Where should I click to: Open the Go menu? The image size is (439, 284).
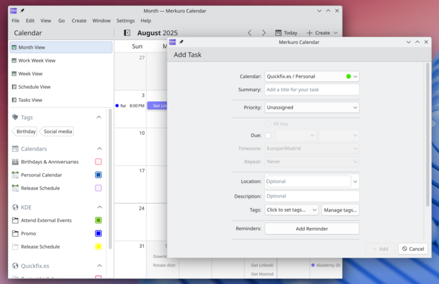click(61, 21)
